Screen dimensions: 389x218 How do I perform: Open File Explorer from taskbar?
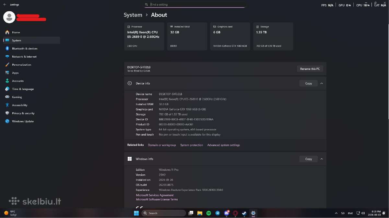click(200, 213)
